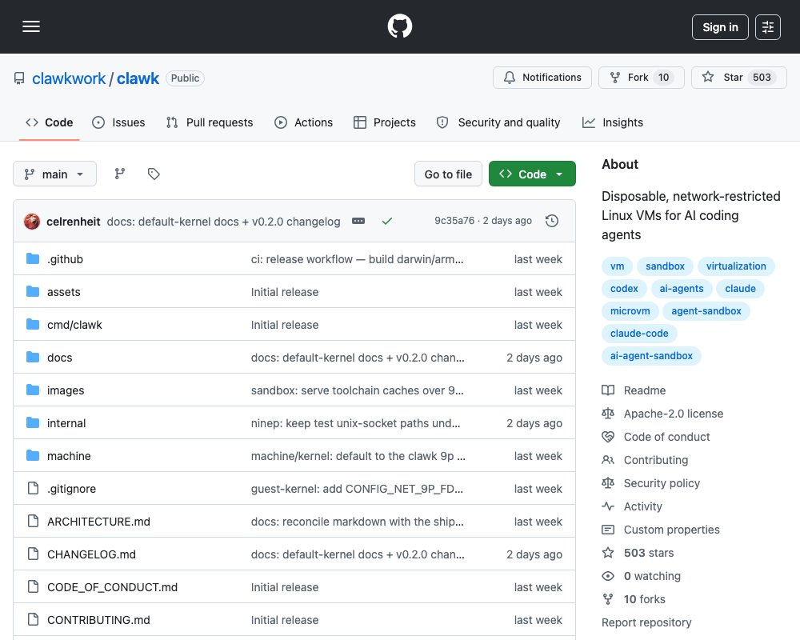The height and width of the screenshot is (640, 800).
Task: Open commit hash 9c35a76 link
Action: (x=454, y=221)
